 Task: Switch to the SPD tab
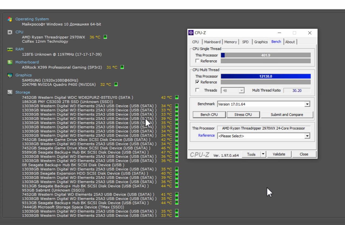click(x=245, y=42)
